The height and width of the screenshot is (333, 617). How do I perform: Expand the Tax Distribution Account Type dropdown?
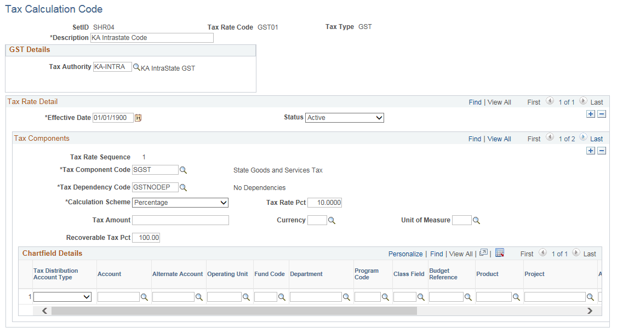pyautogui.click(x=62, y=296)
